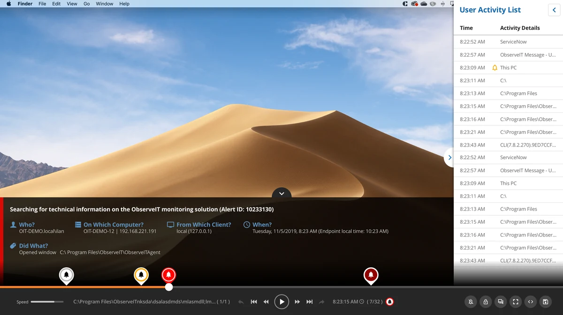
Task: Jump forward with the share arrow icon
Action: point(321,302)
